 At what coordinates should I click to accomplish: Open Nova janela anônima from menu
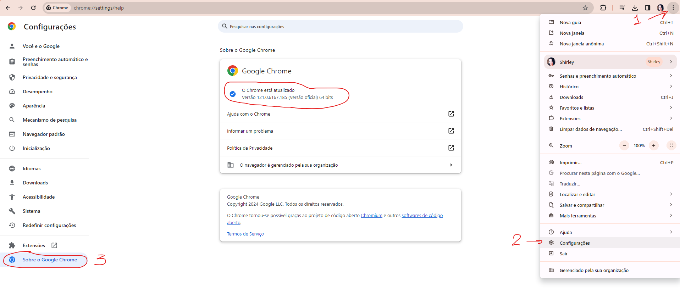click(x=610, y=44)
